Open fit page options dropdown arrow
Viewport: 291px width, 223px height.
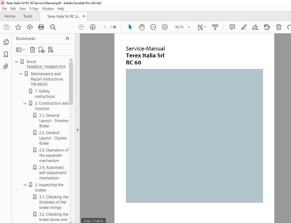(205, 27)
